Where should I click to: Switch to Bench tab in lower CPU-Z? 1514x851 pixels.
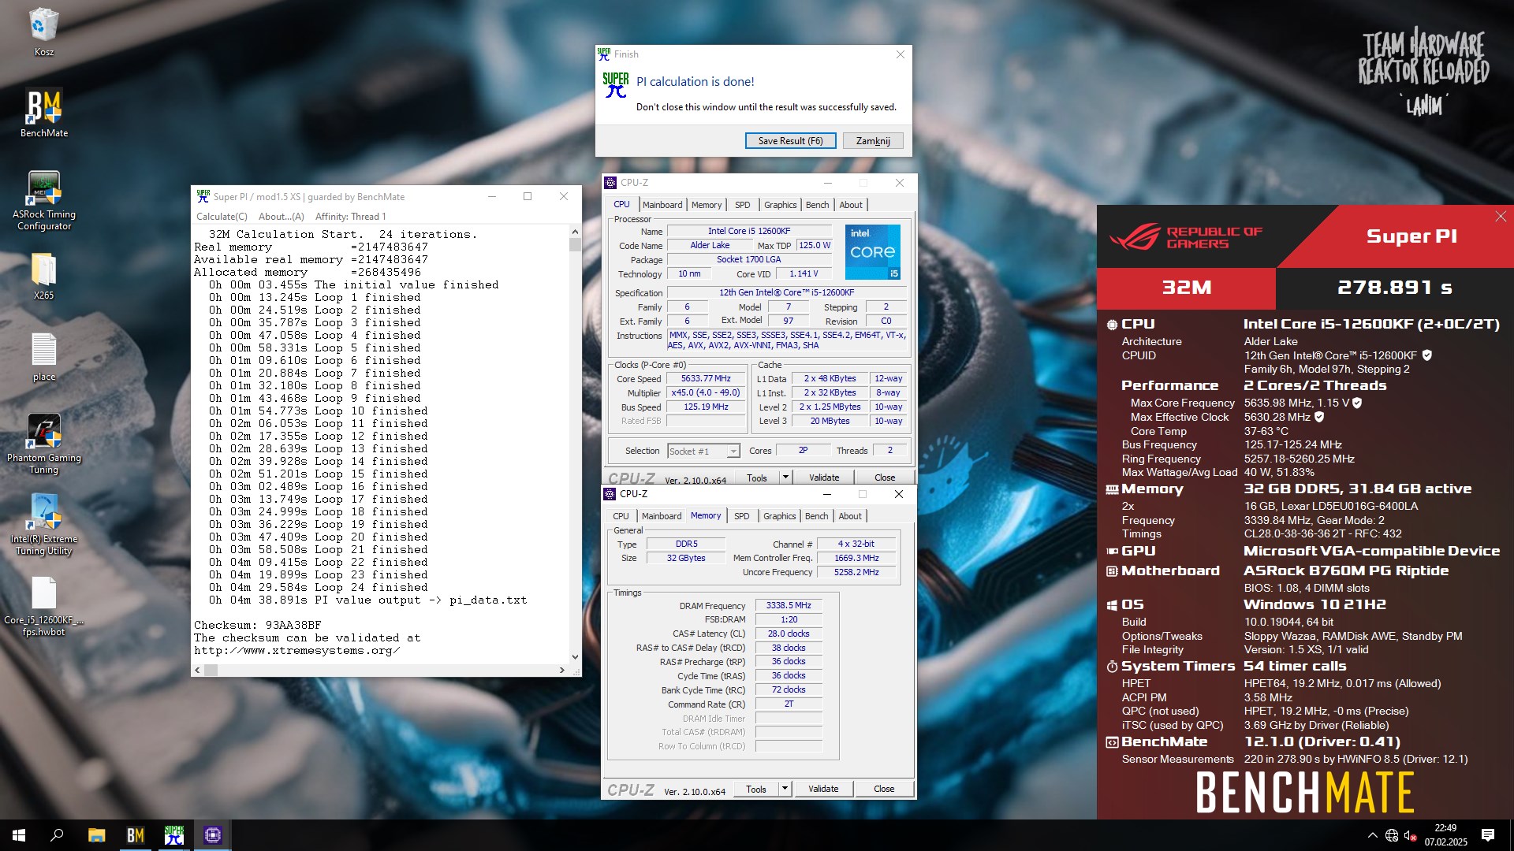(817, 516)
